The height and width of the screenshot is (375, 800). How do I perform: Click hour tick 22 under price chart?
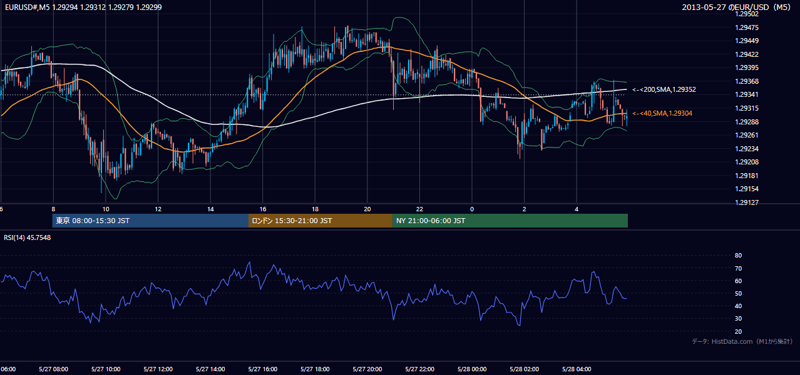[x=419, y=209]
